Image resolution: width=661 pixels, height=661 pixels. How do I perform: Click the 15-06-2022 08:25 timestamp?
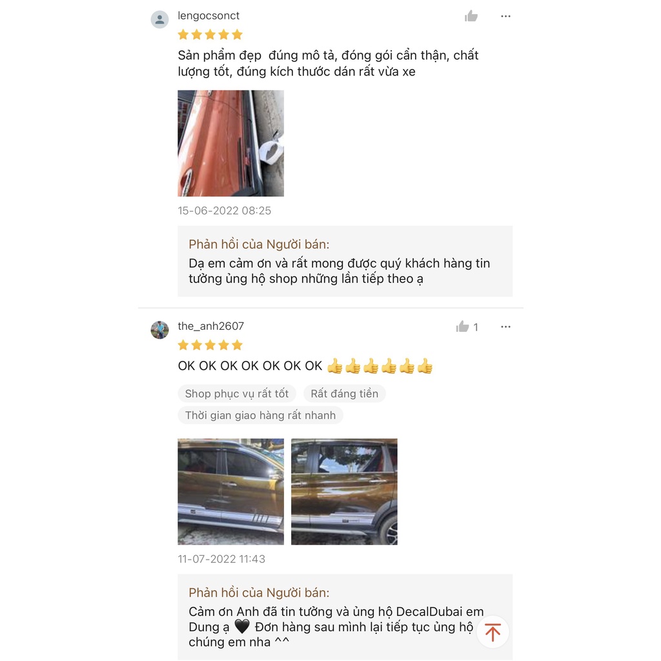coord(224,210)
